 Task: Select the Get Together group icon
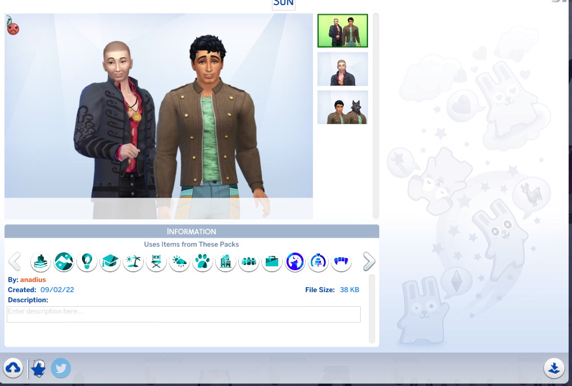249,262
